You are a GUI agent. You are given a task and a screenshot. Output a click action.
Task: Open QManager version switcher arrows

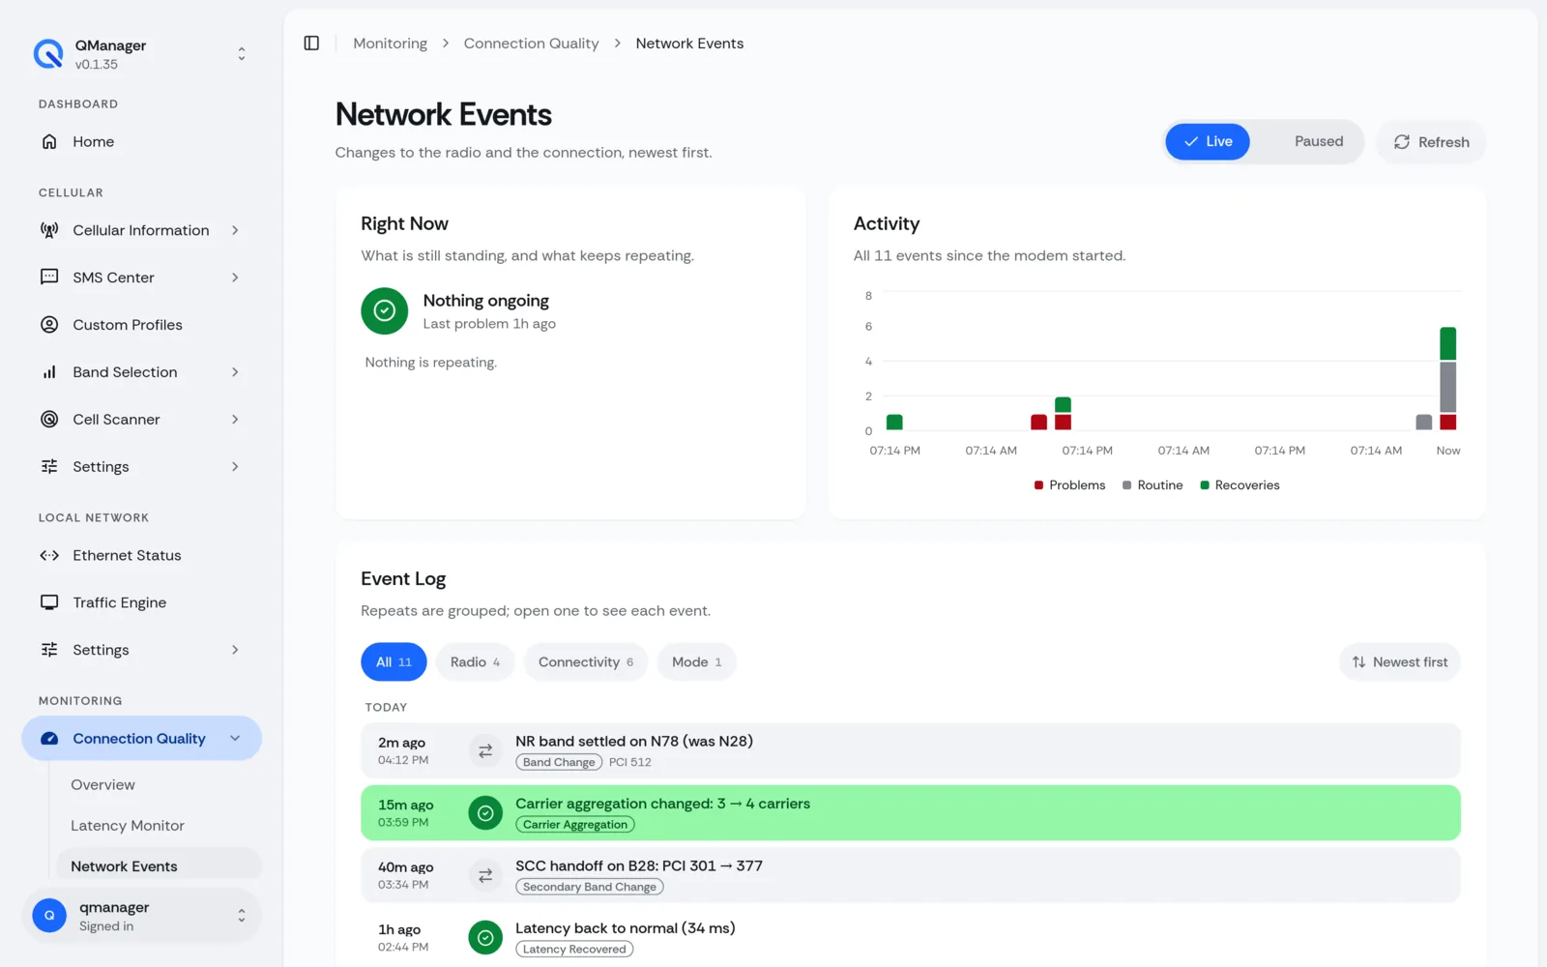(x=242, y=54)
